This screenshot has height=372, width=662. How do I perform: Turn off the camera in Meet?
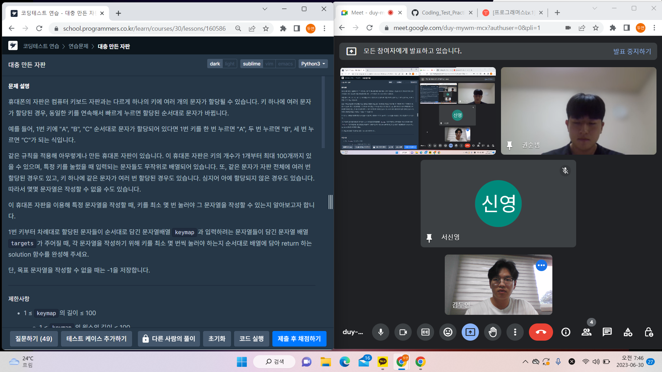coord(403,332)
